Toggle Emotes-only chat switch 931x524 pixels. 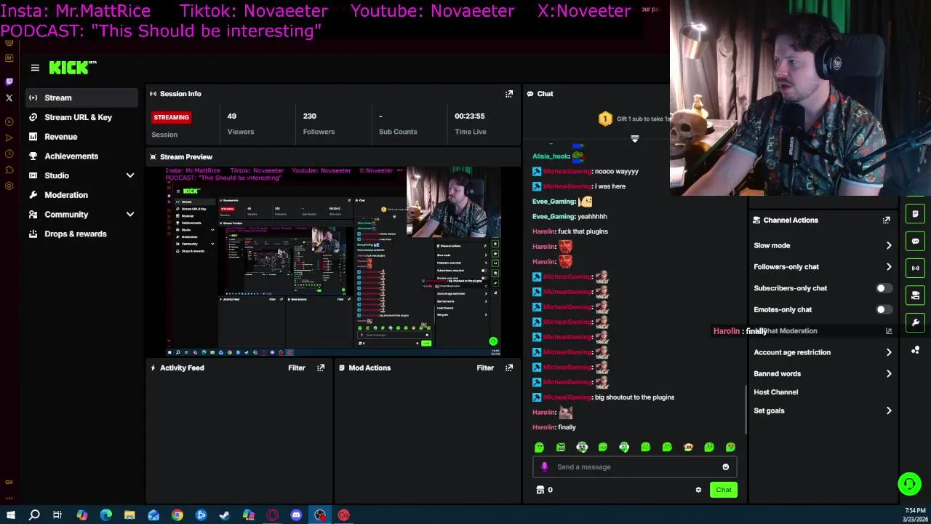884,309
